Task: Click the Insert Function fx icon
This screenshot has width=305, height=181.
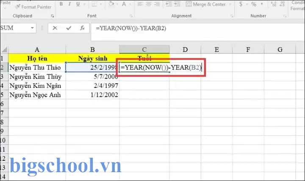Action: pyautogui.click(x=82, y=28)
